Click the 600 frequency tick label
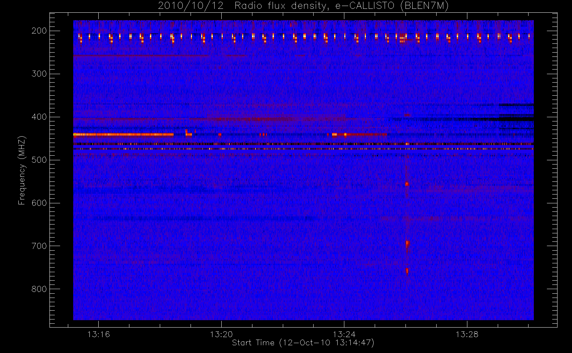Viewport: 572px width, 353px height. click(x=39, y=203)
